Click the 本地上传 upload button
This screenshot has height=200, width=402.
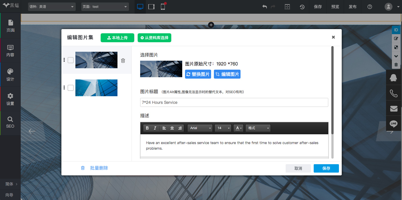pyautogui.click(x=117, y=38)
